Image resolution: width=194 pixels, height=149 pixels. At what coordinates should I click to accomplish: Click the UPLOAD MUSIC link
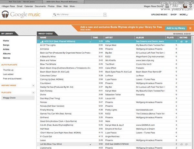tap(159, 15)
